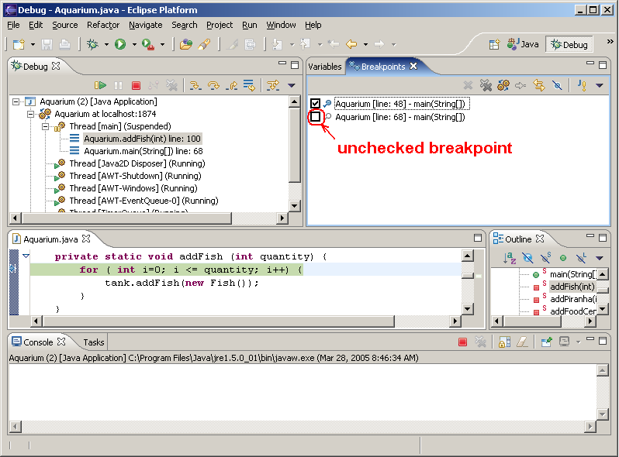
Task: Switch to the Java perspective
Action: click(523, 45)
